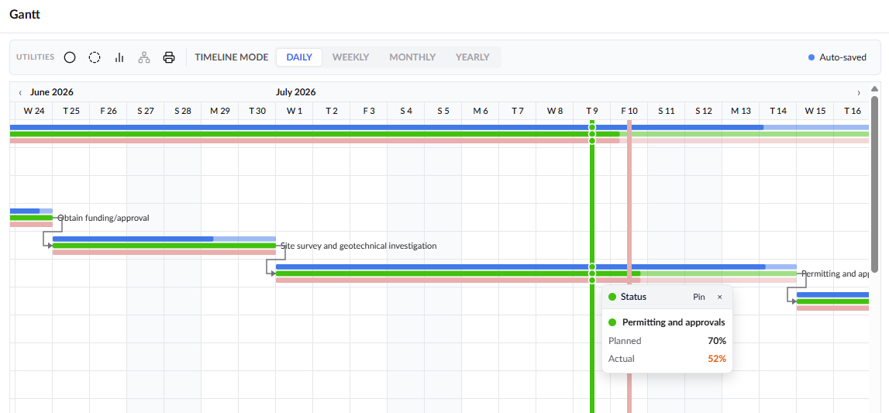The image size is (889, 413).
Task: Switch timeline mode to Yearly
Action: (472, 57)
